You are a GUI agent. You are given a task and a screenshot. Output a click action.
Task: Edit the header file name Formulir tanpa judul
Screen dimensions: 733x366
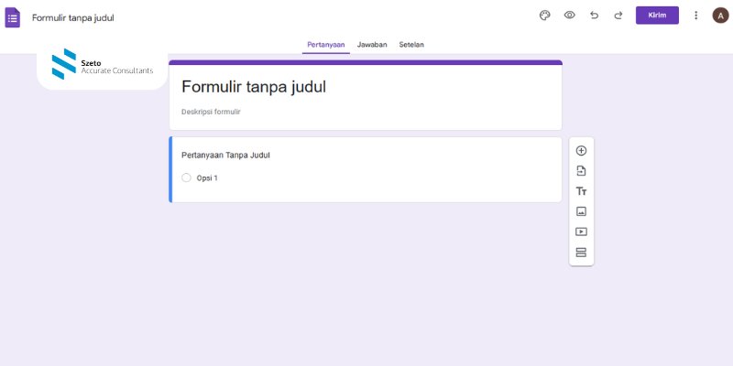click(x=73, y=18)
